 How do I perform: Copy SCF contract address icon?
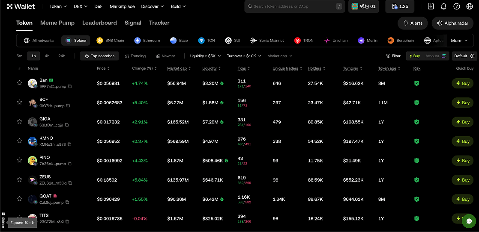(68, 106)
